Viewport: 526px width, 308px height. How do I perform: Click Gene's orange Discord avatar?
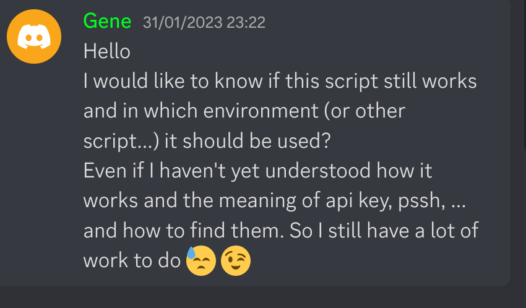34,35
